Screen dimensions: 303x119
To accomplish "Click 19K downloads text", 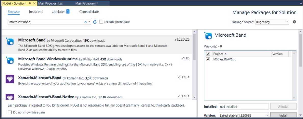I will [x=94, y=40].
